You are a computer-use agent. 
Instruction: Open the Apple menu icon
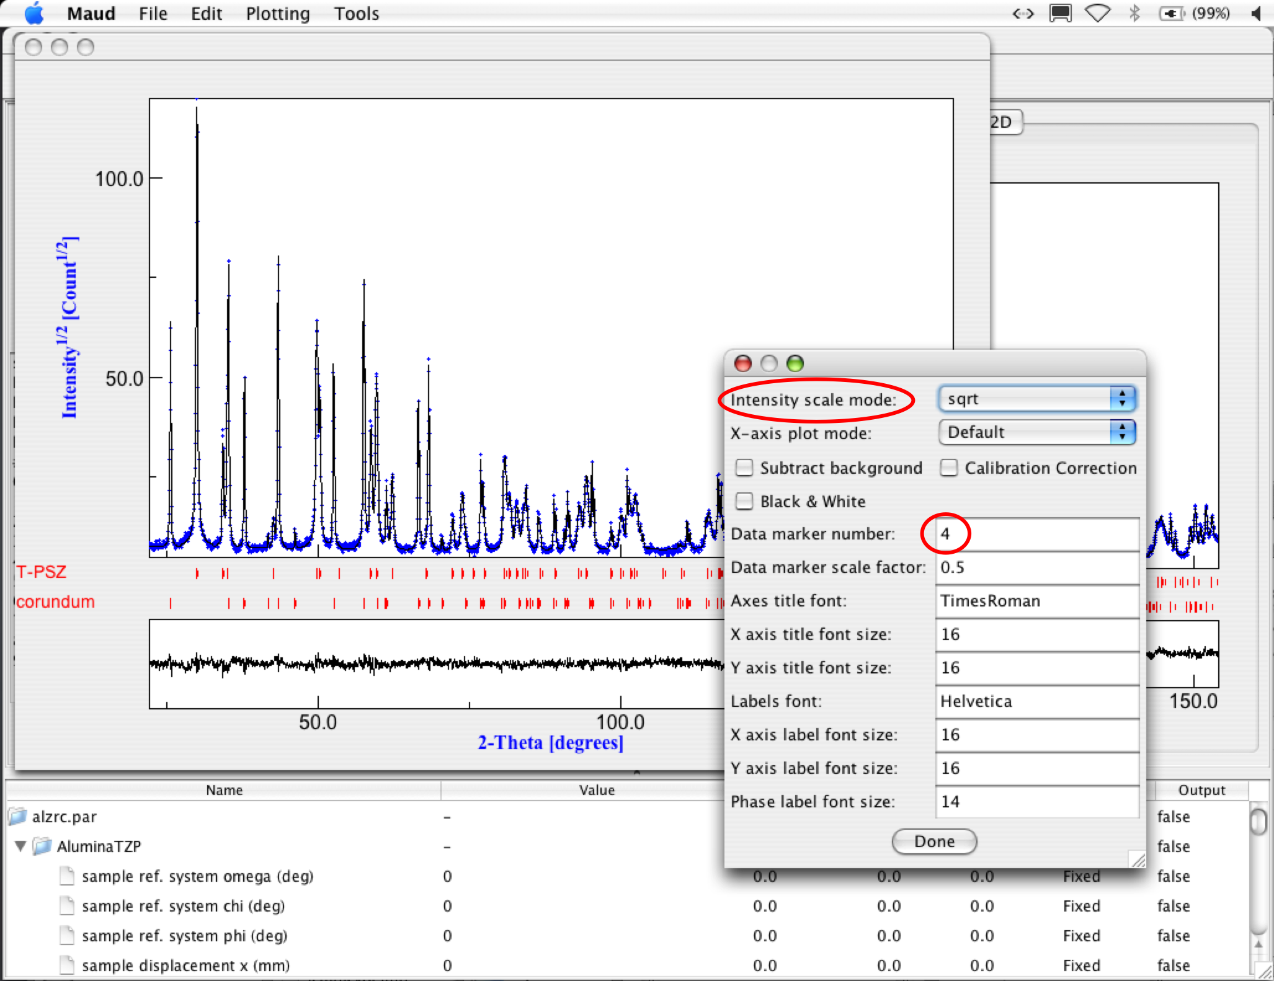35,13
